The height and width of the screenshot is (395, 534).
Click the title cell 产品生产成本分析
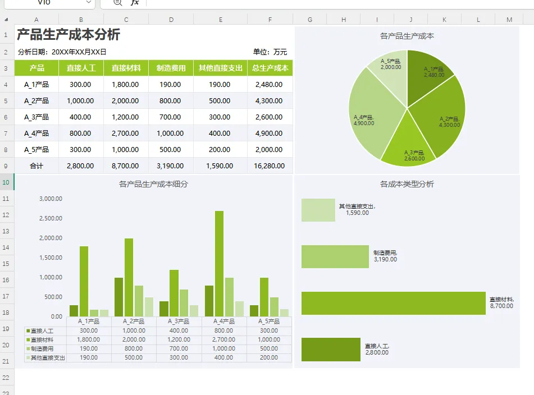click(69, 35)
